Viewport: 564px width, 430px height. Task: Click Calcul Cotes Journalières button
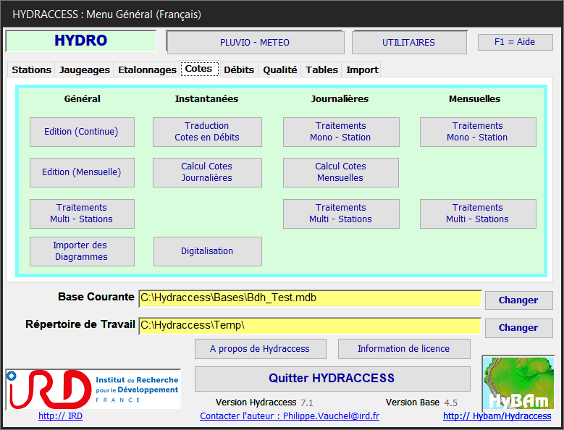[x=207, y=172]
